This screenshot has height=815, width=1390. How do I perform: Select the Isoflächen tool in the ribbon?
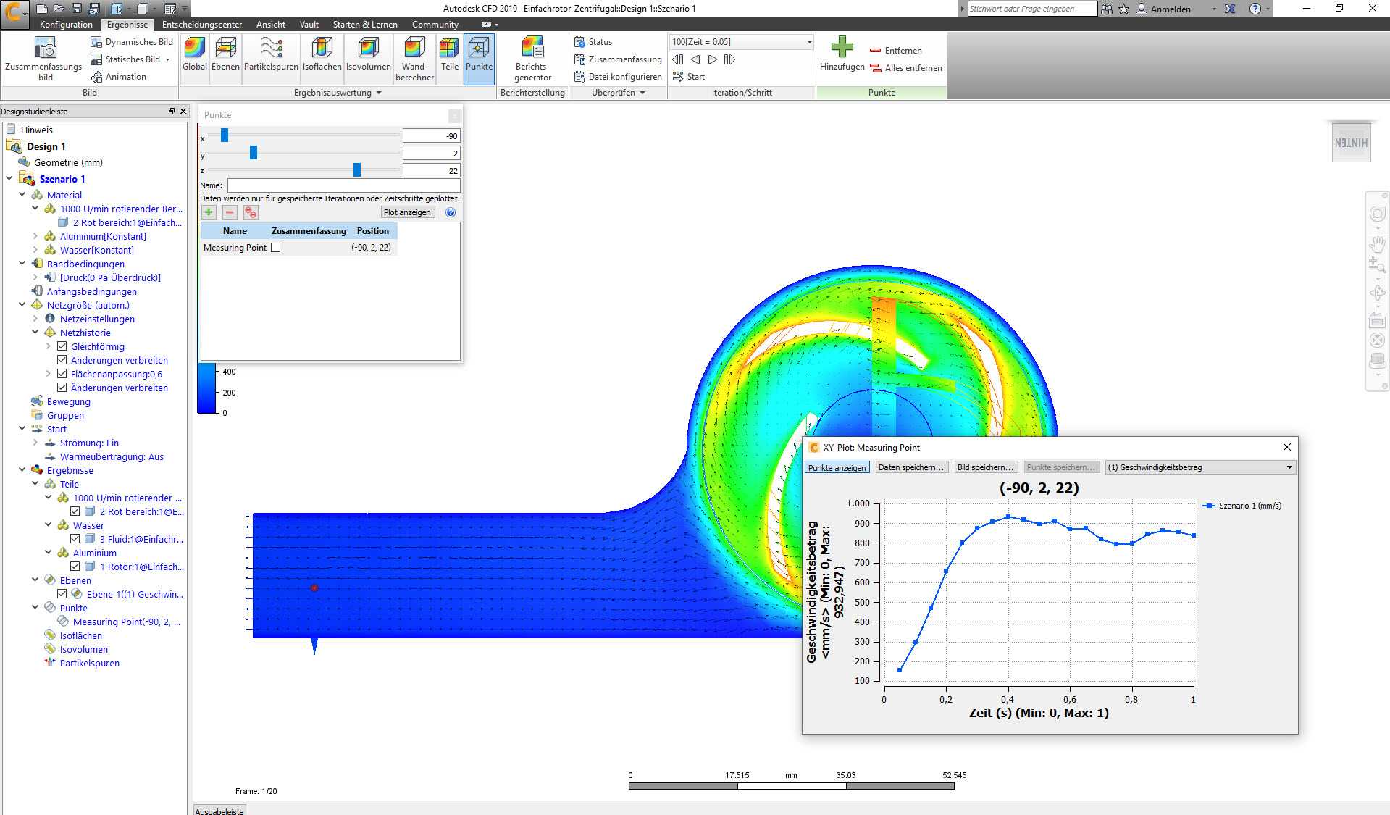coord(321,58)
